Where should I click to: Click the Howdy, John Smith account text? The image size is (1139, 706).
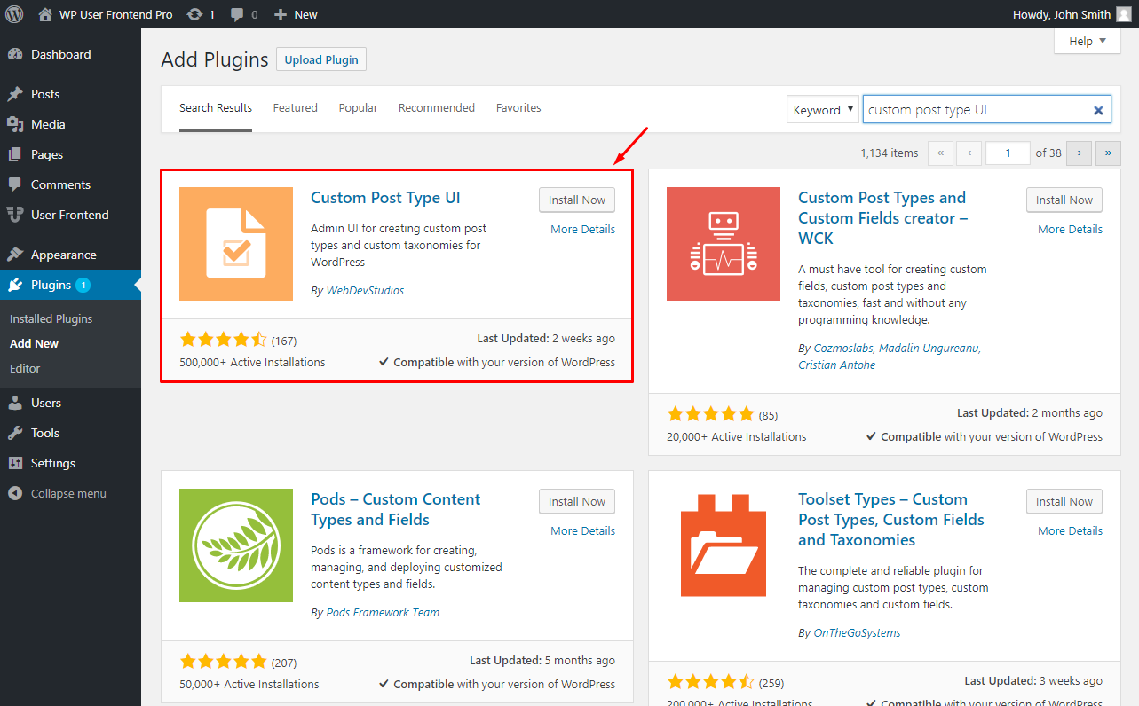1062,14
